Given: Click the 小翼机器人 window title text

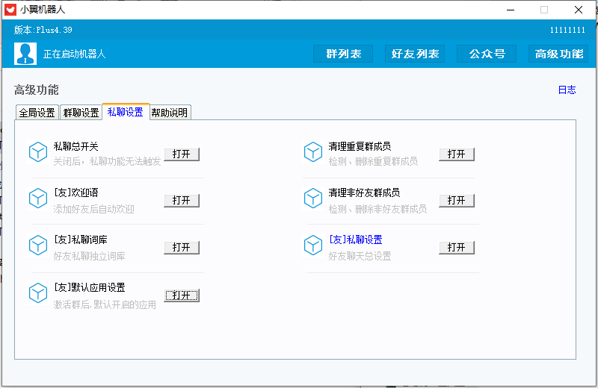Looking at the screenshot, I should tap(43, 10).
